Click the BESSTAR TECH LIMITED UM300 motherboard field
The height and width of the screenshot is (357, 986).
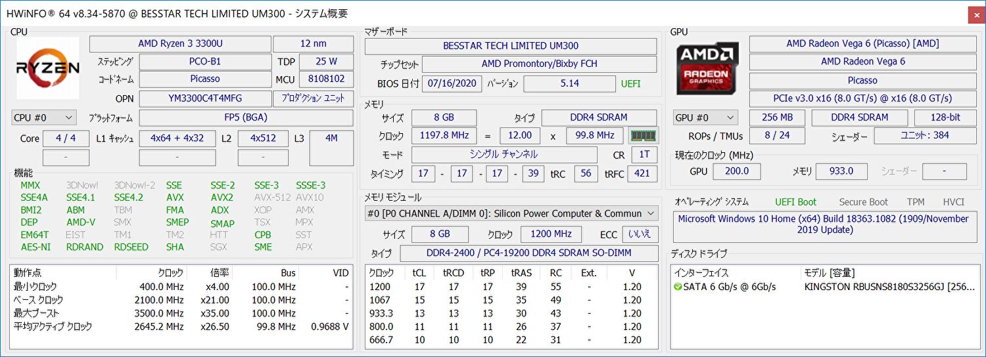[x=510, y=46]
